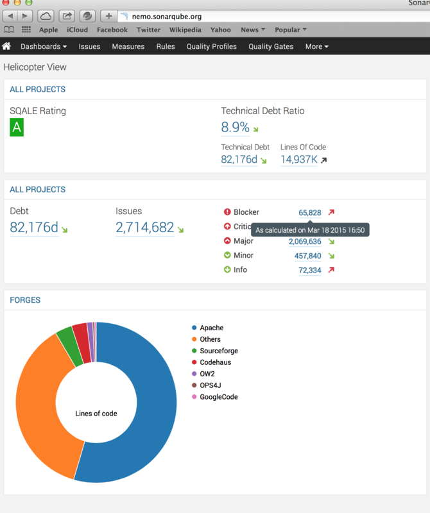Click the Sourceforge legend color dot
This screenshot has height=513, width=430.
194,351
